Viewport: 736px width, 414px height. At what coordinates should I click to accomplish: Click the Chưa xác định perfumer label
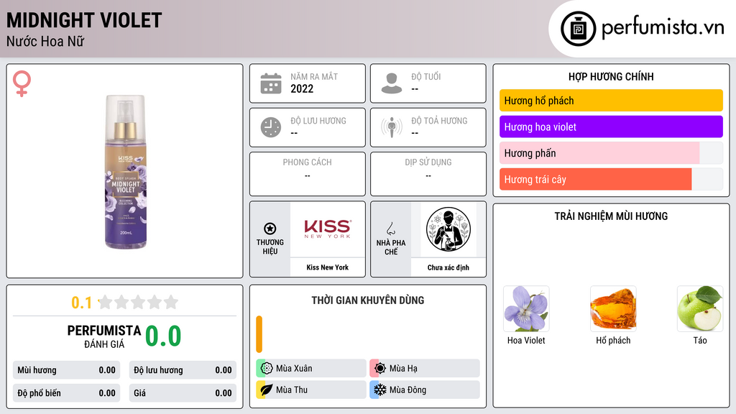448,267
